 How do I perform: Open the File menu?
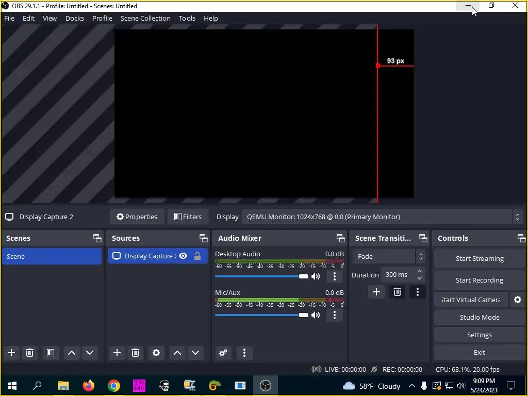9,18
